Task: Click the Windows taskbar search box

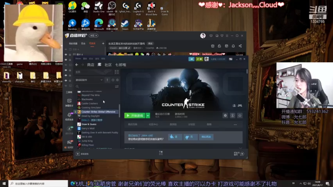Action: pyautogui.click(x=38, y=184)
